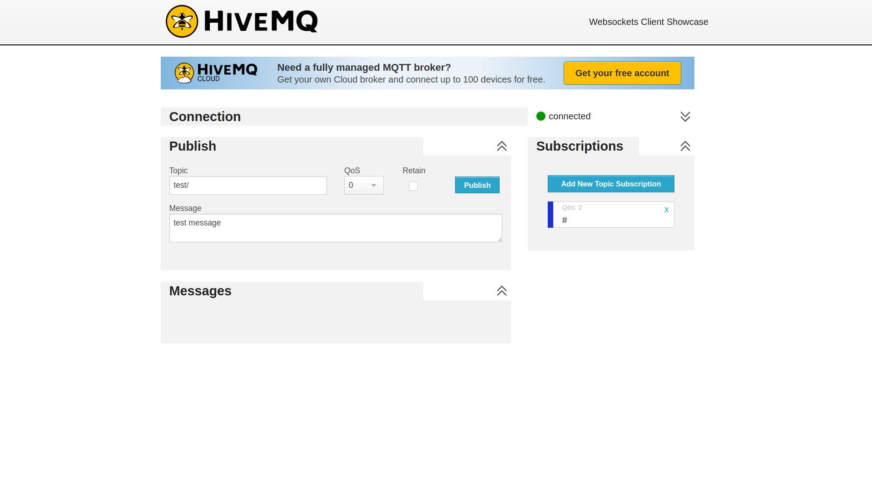
Task: Click the HiveMQ Cloud logo in banner
Action: point(216,73)
